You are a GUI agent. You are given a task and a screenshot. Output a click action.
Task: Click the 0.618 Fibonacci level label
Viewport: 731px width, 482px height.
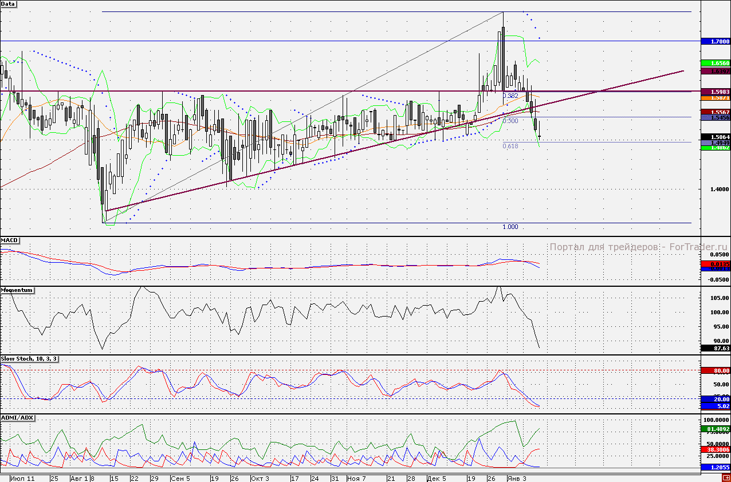point(510,147)
